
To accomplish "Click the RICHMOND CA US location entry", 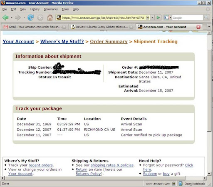I will tap(99, 130).
